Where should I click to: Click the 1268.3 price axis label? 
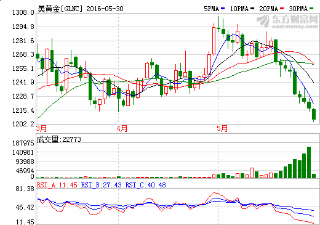pos(23,54)
